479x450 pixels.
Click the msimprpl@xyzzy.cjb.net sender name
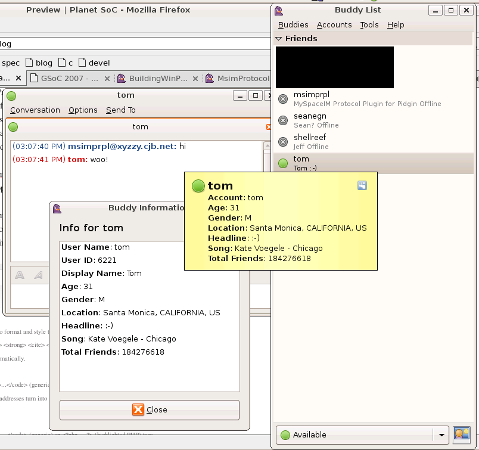(122, 147)
